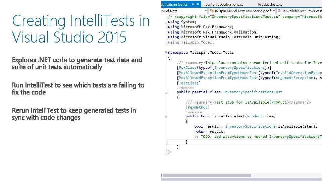Screen dimensions: 322x181
Task: Click 'using System;' line
Action: point(182,22)
